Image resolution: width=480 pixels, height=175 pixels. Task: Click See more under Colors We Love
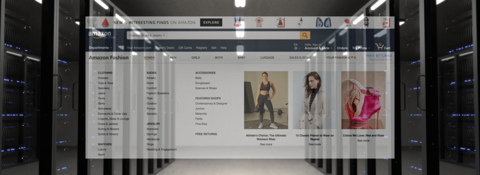click(363, 141)
